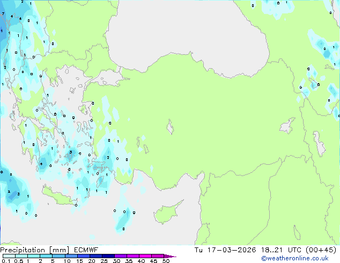This screenshot has height=263, width=340.
Task: Click the 10–15 mm legend color box
Action: (x=71, y=256)
